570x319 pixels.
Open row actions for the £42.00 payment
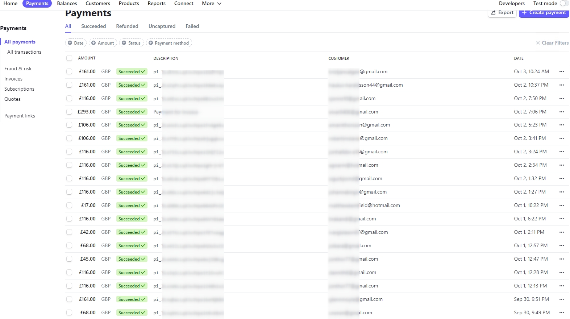(x=561, y=232)
